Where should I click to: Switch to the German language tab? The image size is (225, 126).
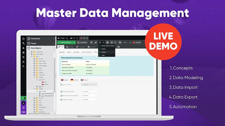[x=75, y=80]
